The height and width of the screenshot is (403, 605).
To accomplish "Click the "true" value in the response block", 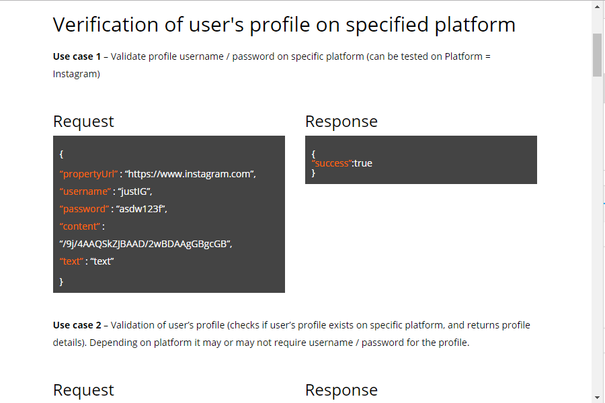I will (x=363, y=163).
